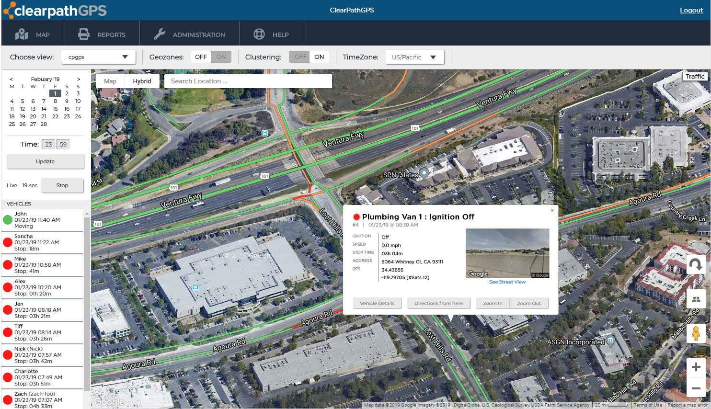Zoom in with the map plus button
The width and height of the screenshot is (711, 409).
696,367
